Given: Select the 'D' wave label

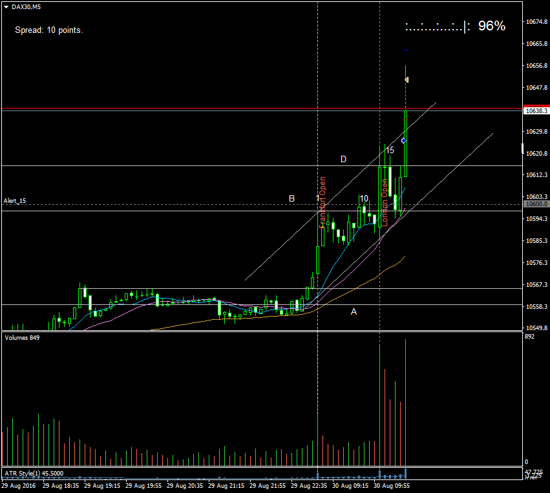Looking at the screenshot, I should pyautogui.click(x=343, y=159).
